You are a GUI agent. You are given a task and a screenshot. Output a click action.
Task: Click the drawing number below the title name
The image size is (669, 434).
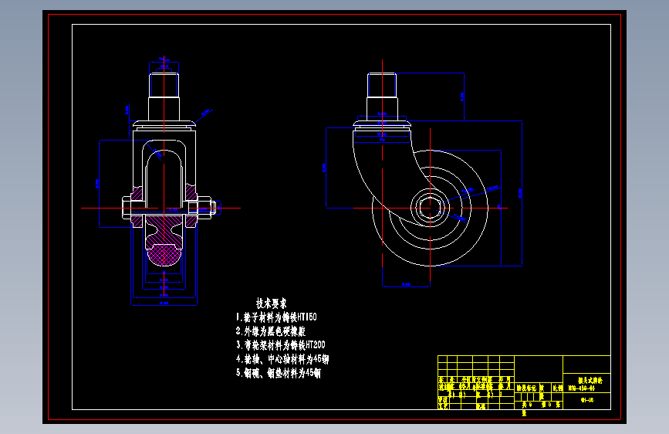[581, 388]
